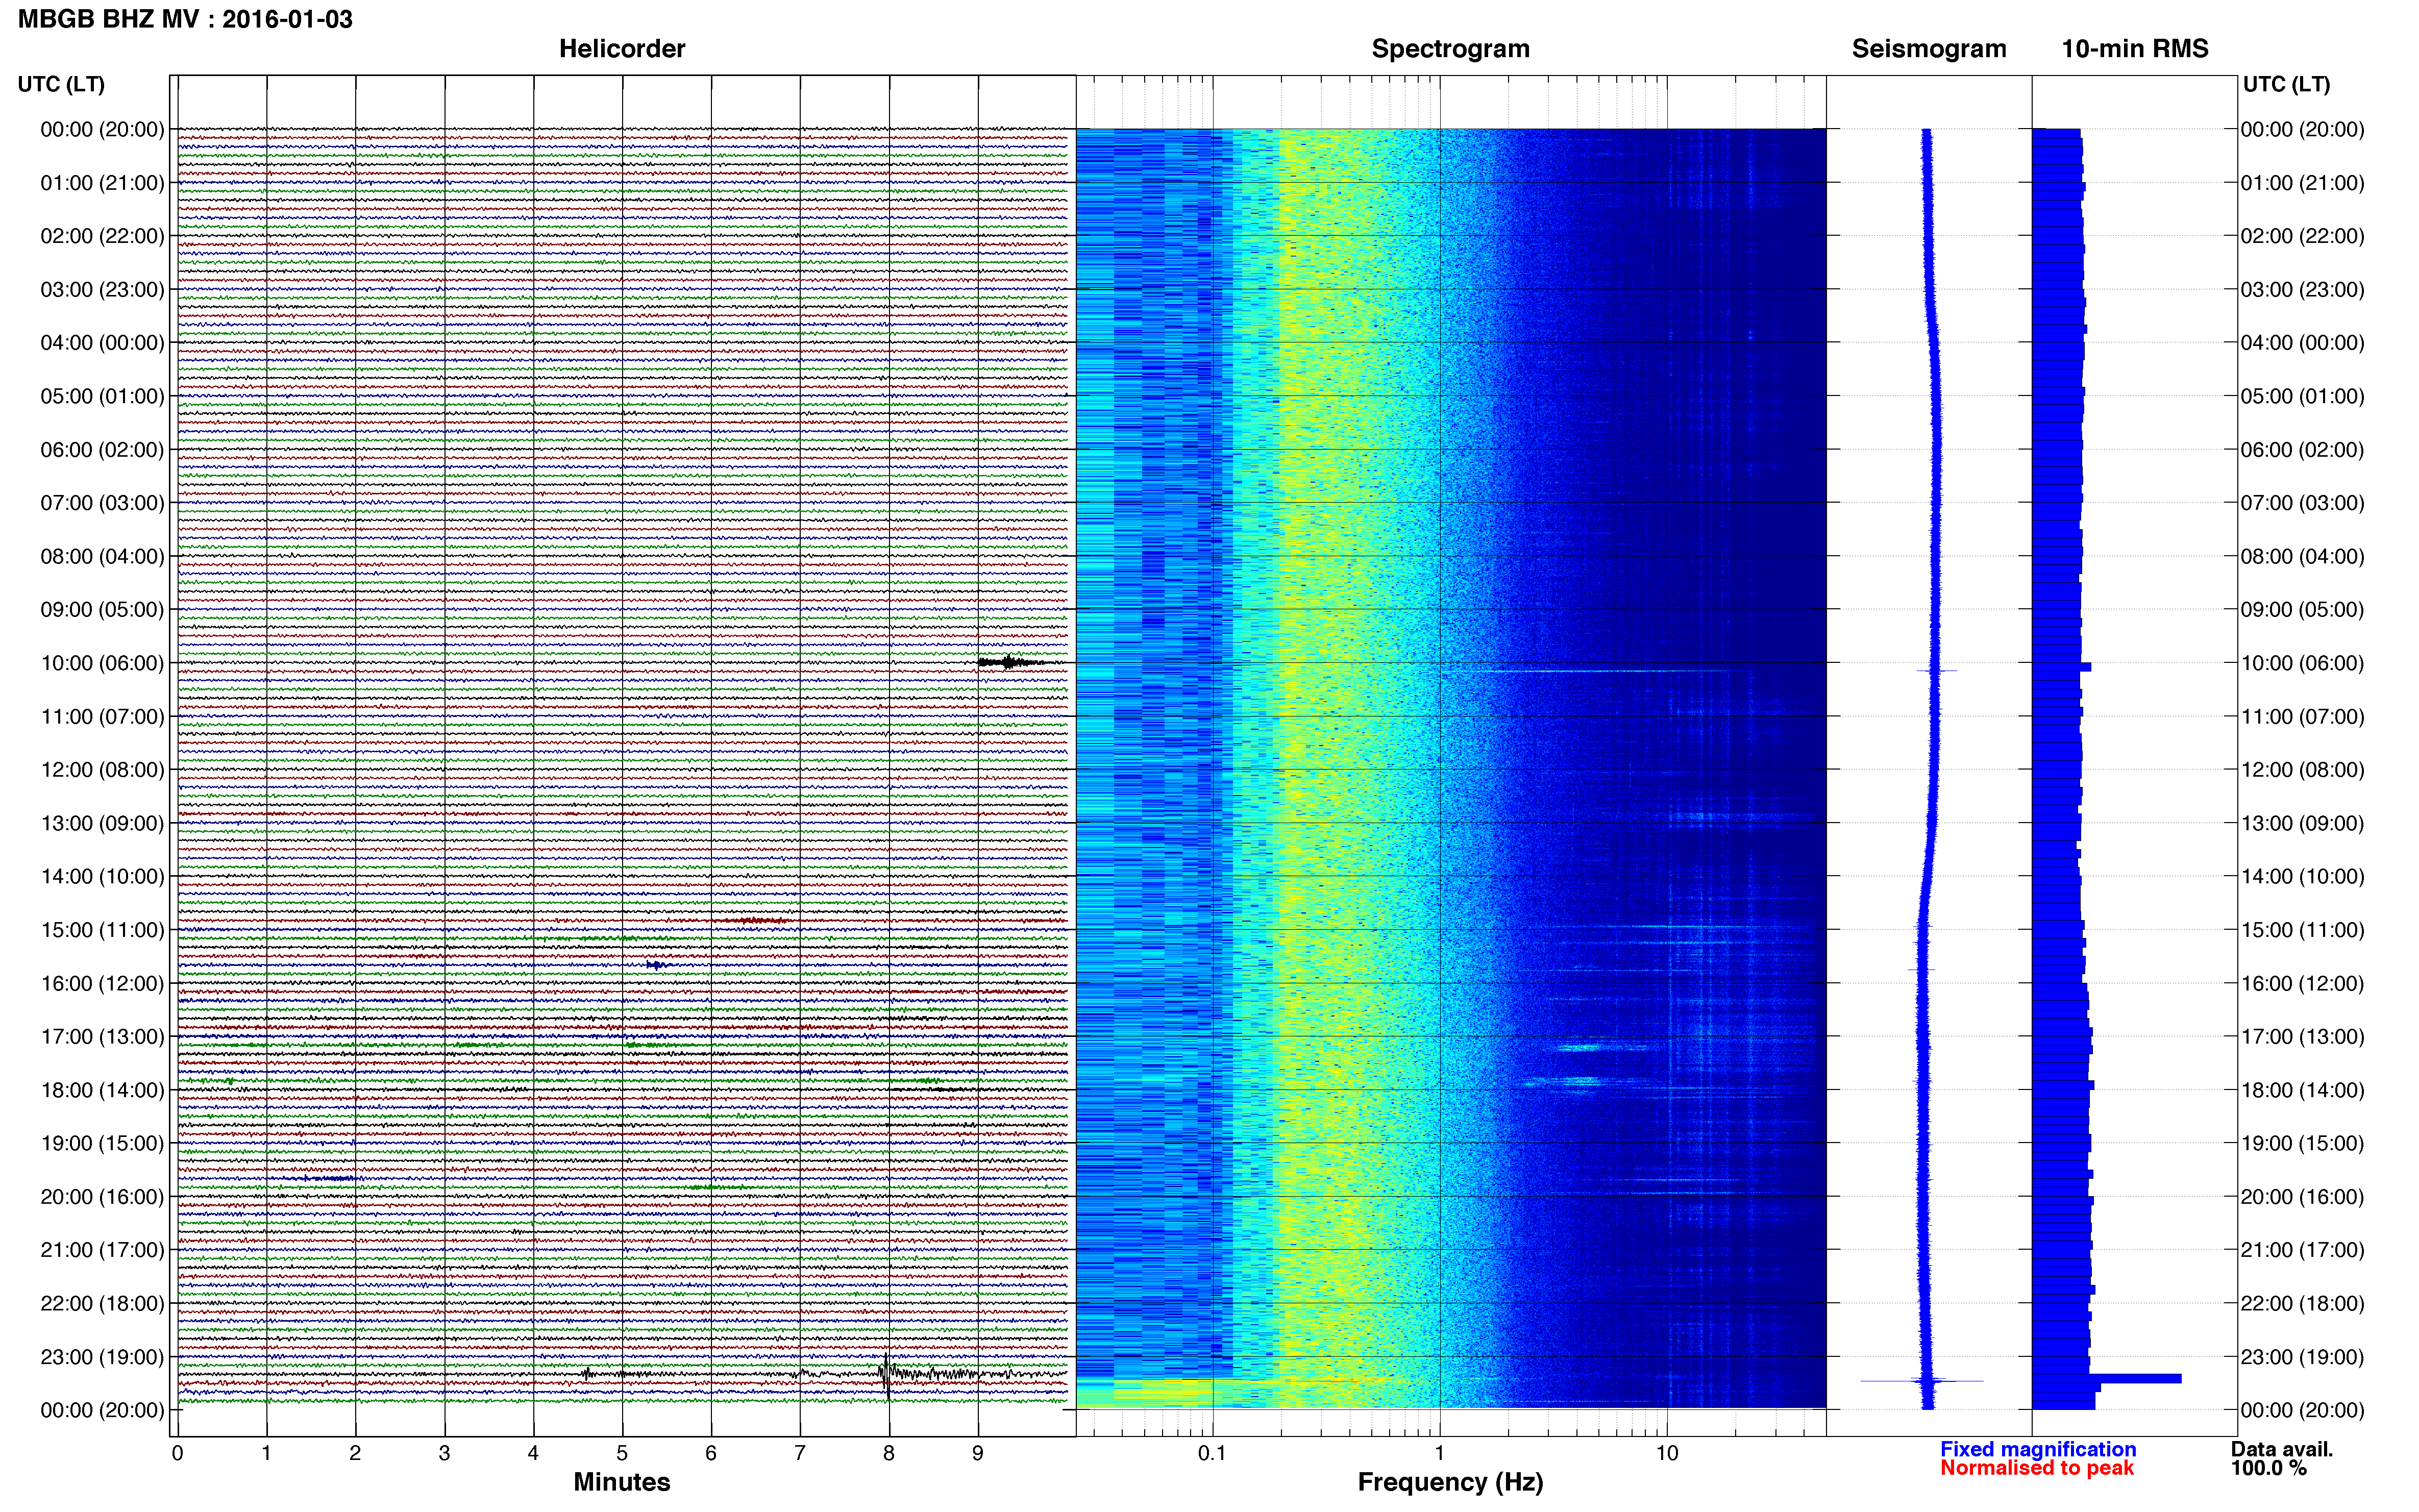2419x1512 pixels.
Task: Click the right '02:00 (22:00)' time label
Action: click(2302, 236)
